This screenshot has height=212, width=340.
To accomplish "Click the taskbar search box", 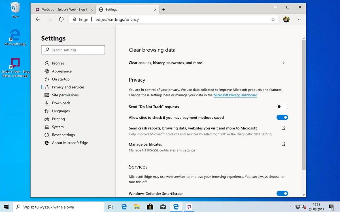I will click(x=58, y=207).
